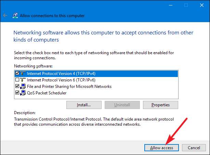Open Properties for the selected protocol

coord(161,104)
